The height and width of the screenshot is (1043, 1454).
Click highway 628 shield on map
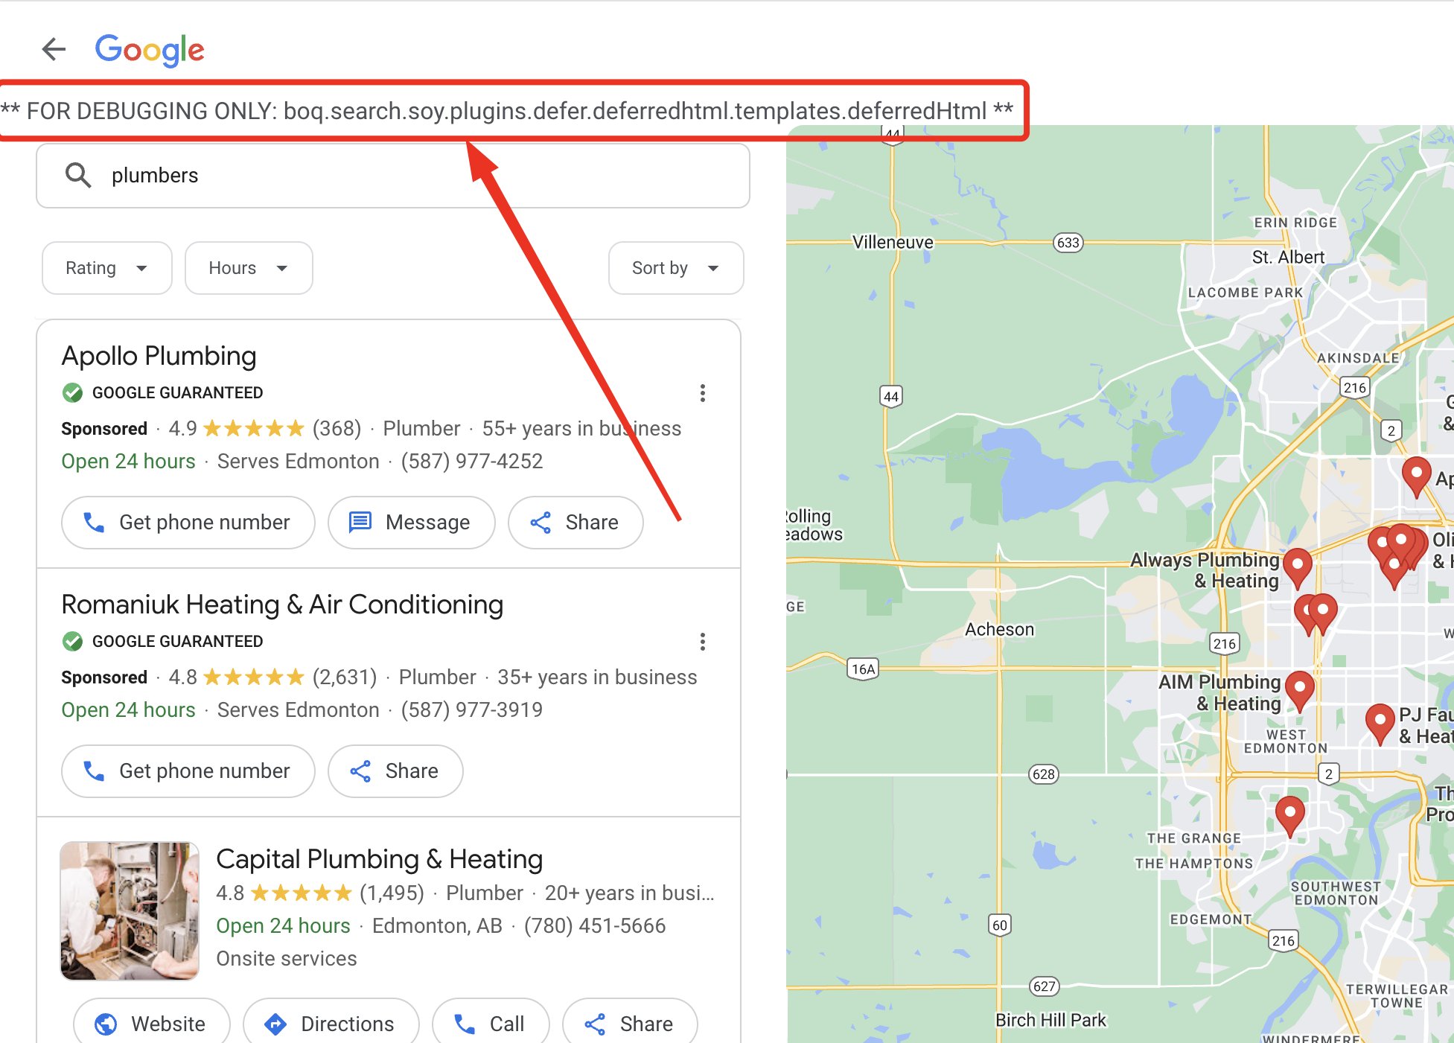point(1044,774)
